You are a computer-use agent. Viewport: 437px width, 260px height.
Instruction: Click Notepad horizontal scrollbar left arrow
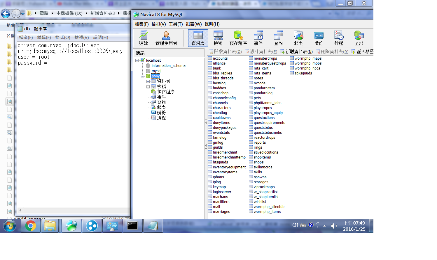pyautogui.click(x=20, y=210)
